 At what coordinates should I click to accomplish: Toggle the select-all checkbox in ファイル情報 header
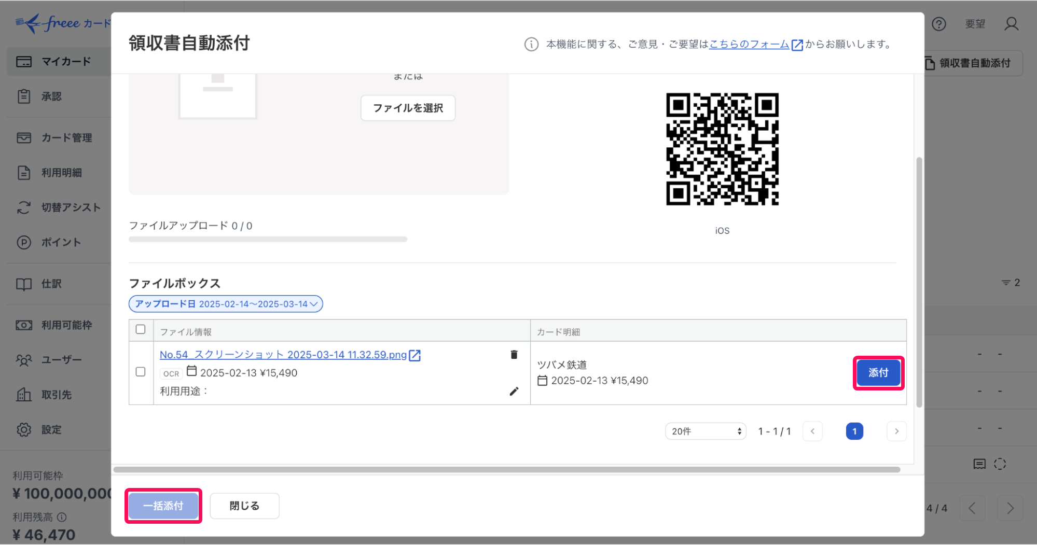[141, 329]
